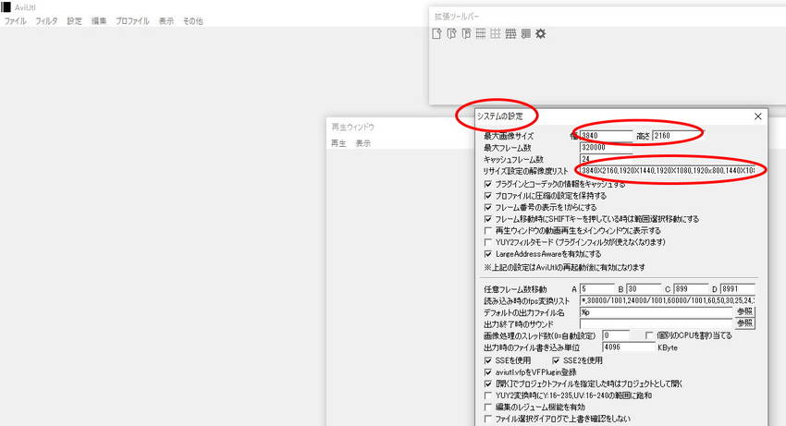Click the 幅 field showing 3840
This screenshot has width=786, height=426.
(x=606, y=136)
